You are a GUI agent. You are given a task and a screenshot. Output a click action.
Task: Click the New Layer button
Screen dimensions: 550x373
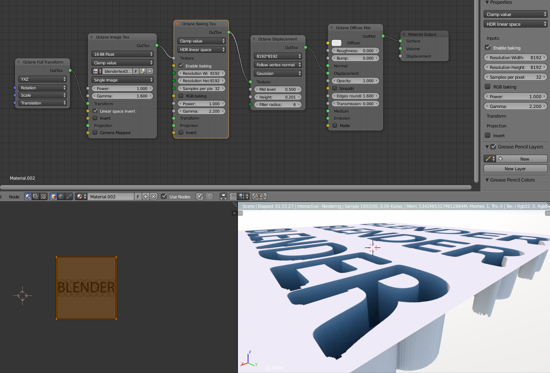coord(515,168)
